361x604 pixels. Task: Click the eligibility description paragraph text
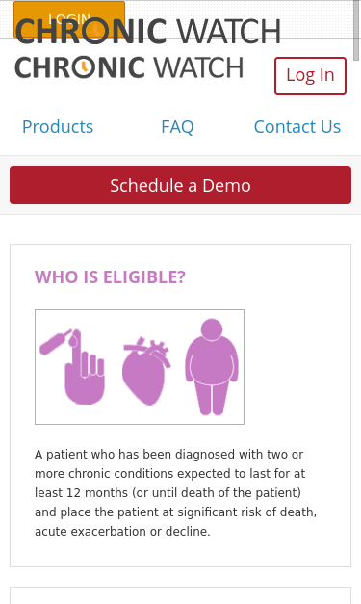pos(175,492)
